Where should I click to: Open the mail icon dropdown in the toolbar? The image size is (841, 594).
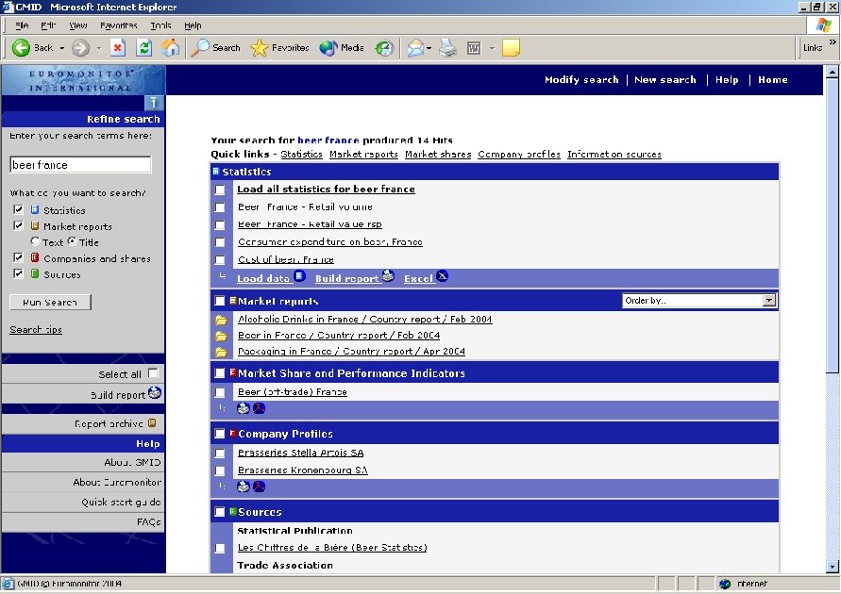(427, 47)
